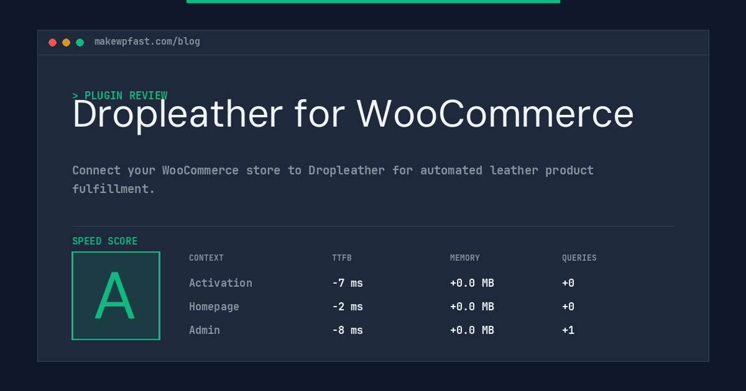Click the plugin description paragraph
The height and width of the screenshot is (391, 746).
tap(333, 179)
